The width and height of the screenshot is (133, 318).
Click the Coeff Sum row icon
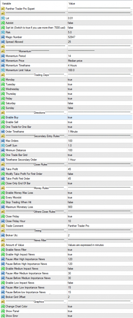2,145
